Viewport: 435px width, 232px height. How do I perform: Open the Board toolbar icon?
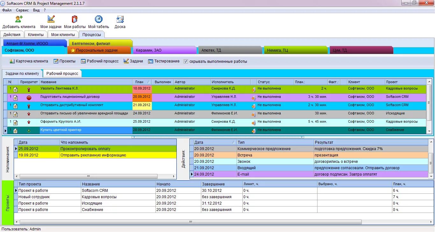120,19
